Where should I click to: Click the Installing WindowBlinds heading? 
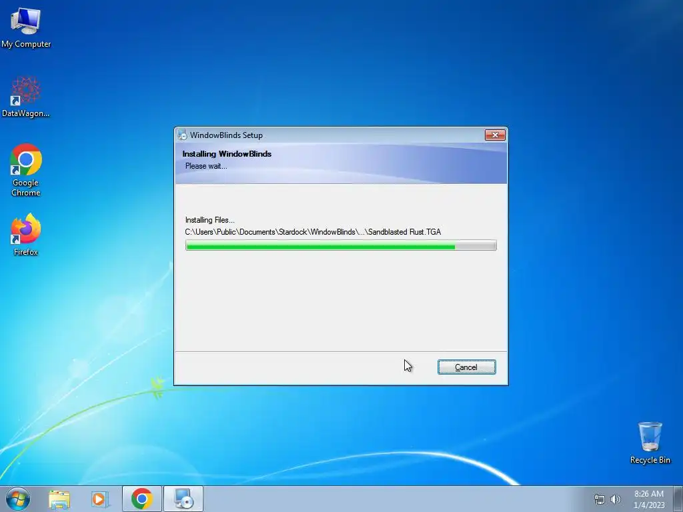227,154
